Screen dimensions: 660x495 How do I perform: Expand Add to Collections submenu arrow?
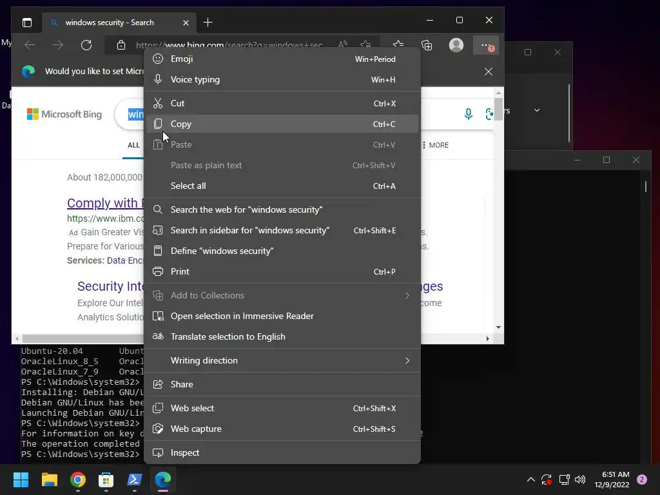point(407,295)
